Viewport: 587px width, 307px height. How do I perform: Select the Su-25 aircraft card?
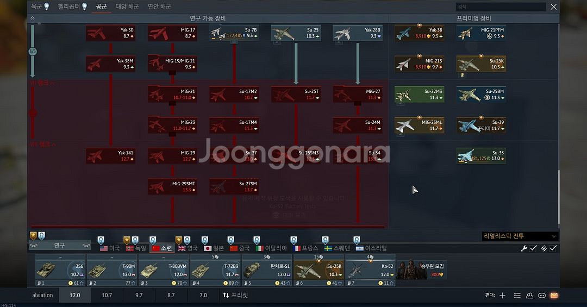[296, 33]
